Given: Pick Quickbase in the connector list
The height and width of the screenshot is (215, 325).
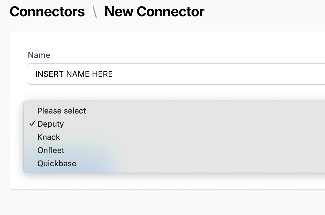Looking at the screenshot, I should click(x=57, y=164).
